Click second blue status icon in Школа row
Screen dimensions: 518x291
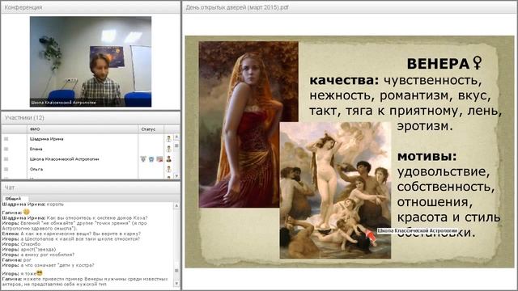151,159
